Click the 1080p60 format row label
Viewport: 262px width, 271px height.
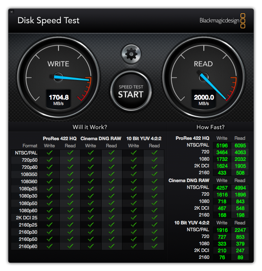coord(28,210)
